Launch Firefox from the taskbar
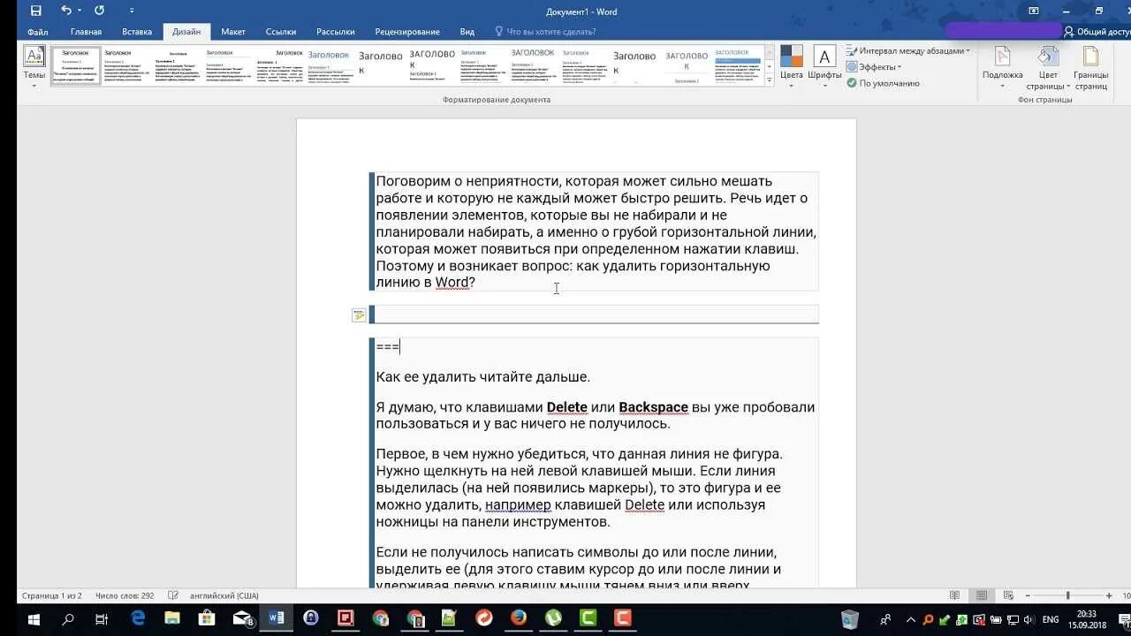Viewport: 1131px width, 636px height. click(x=519, y=619)
